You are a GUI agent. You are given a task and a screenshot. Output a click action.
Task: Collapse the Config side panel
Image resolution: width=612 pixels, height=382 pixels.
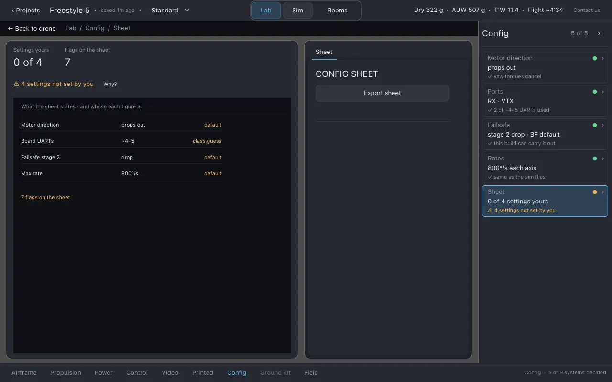(x=600, y=33)
